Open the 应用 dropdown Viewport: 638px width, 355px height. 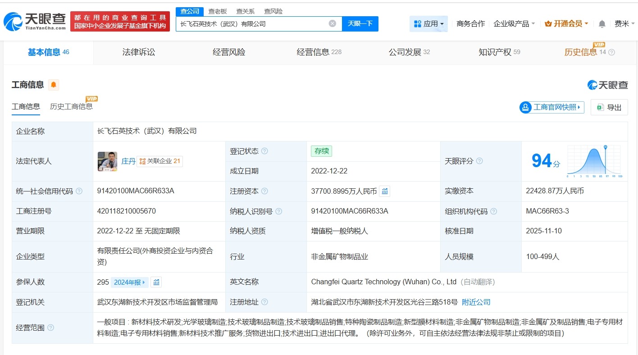tap(428, 23)
